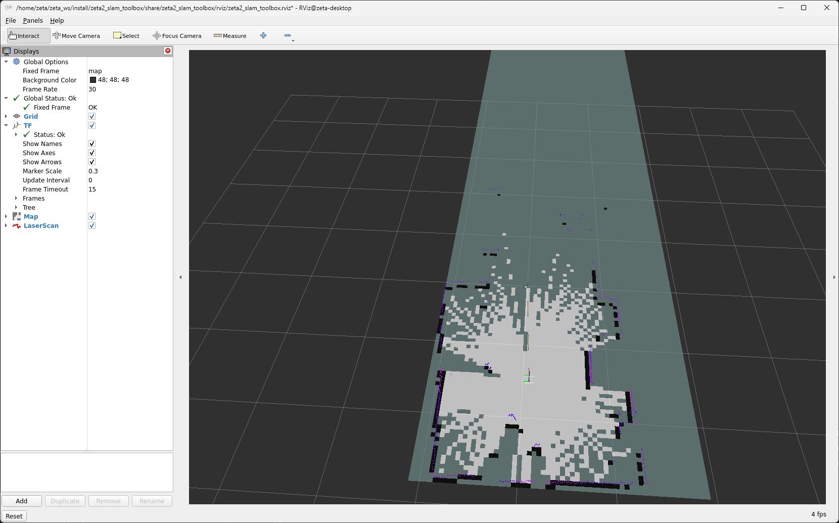Click the Reset button
The image size is (839, 523).
click(x=14, y=516)
